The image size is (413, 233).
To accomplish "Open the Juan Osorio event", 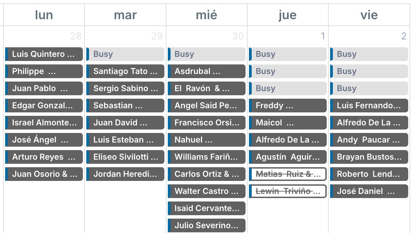I will 44,174.
